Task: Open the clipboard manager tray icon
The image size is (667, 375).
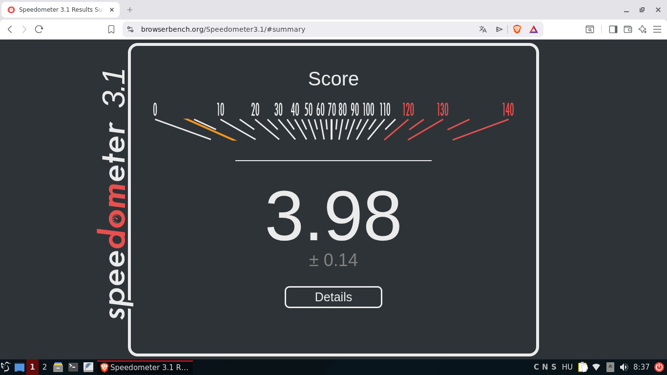Action: coord(583,367)
